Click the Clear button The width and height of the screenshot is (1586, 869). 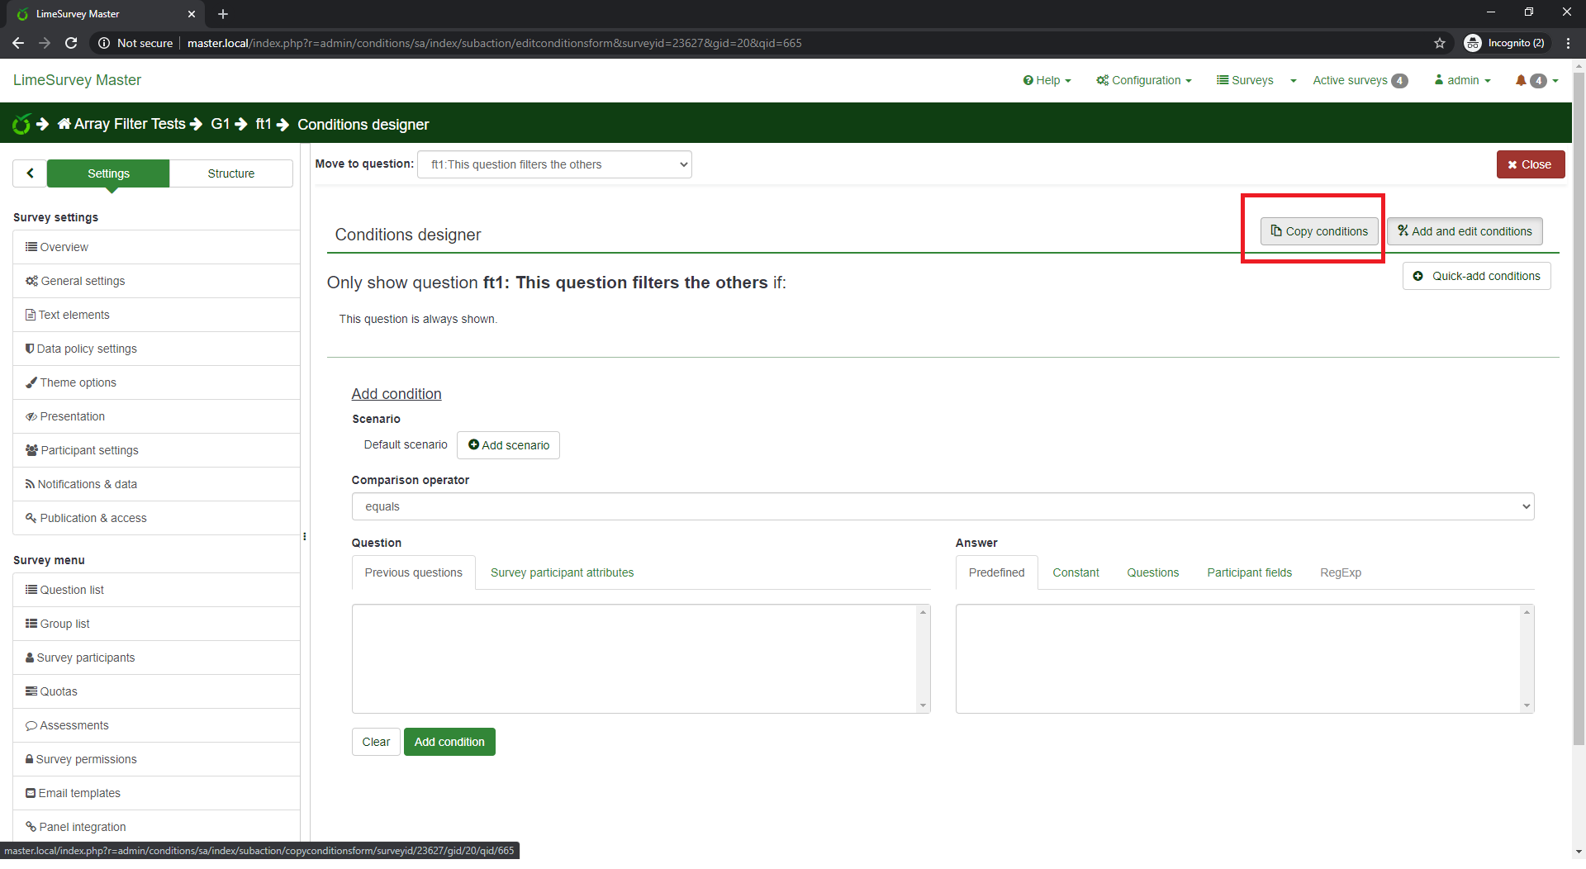point(376,742)
